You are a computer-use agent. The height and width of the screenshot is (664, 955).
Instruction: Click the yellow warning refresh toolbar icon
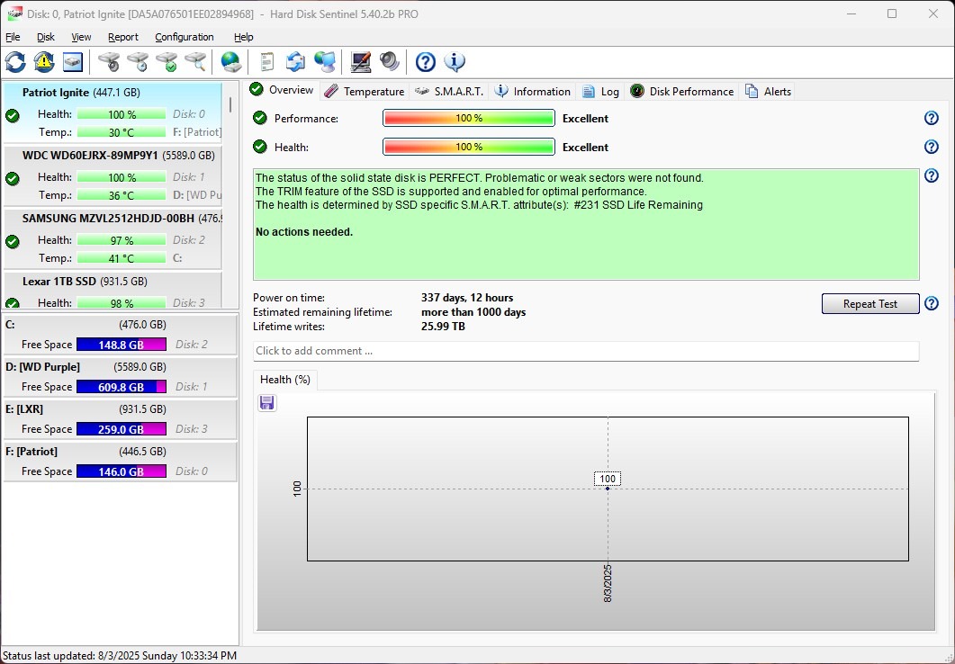click(x=44, y=62)
